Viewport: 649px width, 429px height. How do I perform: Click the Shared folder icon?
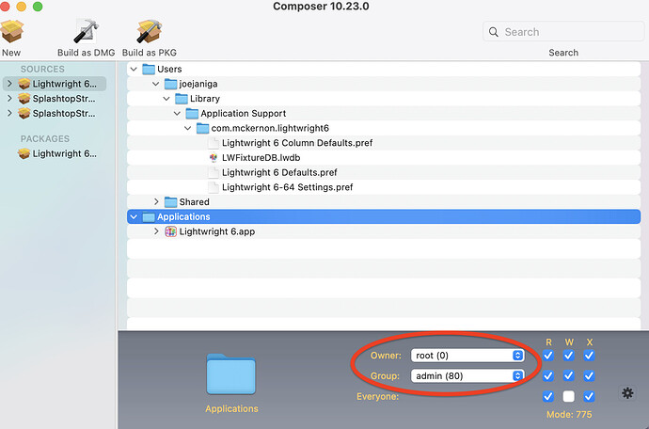click(170, 201)
